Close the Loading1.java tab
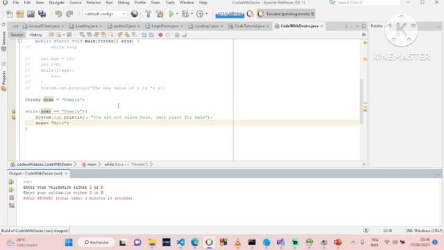444x250 pixels. [221, 26]
